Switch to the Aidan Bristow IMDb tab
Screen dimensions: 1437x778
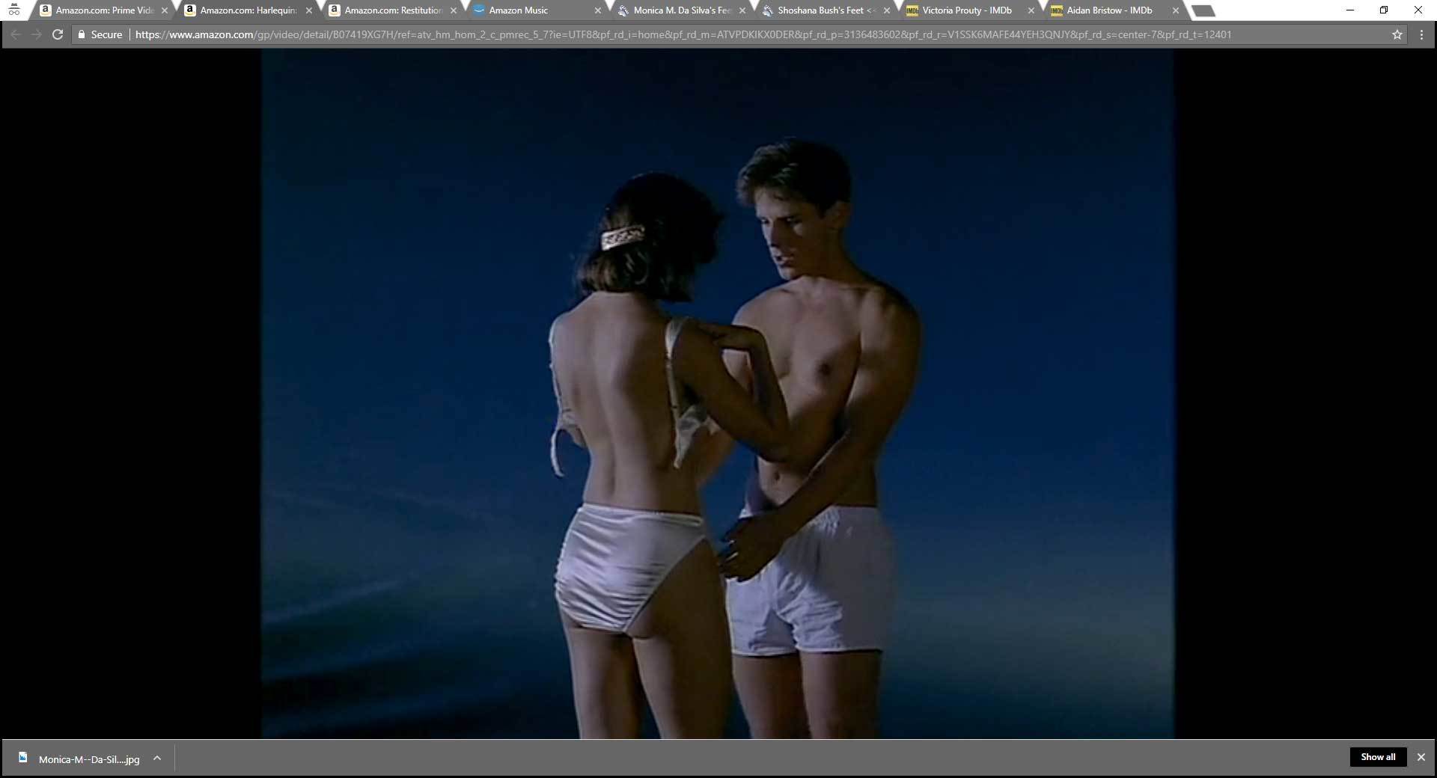(x=1108, y=10)
